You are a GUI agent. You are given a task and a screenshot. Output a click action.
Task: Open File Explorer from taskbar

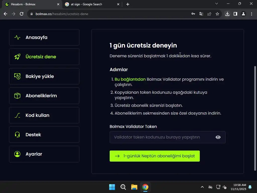click(x=134, y=187)
